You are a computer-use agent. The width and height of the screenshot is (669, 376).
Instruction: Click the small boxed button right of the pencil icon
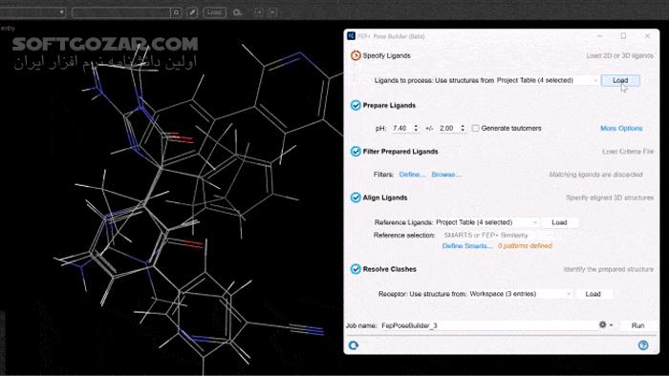(214, 12)
